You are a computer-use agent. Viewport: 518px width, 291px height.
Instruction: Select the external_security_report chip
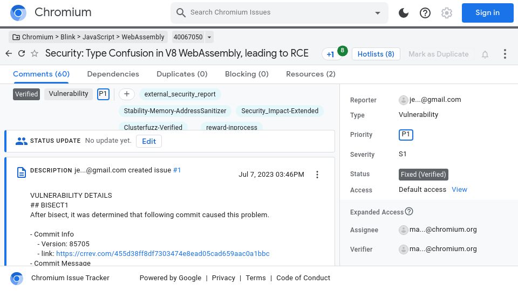(x=180, y=94)
